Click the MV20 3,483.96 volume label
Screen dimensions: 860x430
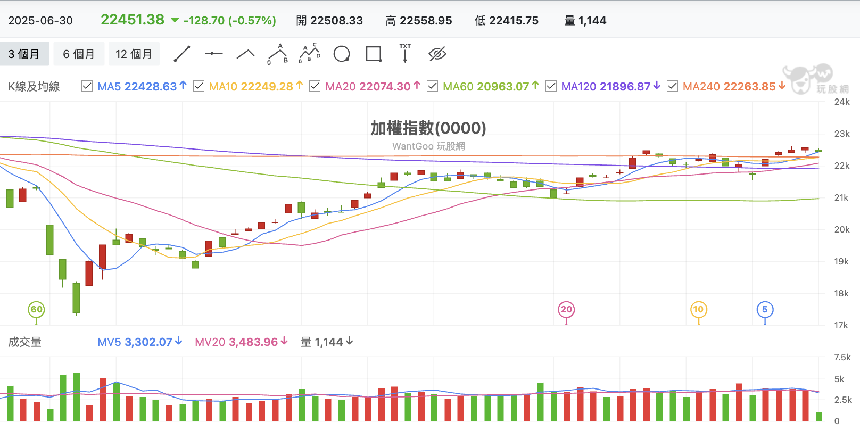point(241,342)
